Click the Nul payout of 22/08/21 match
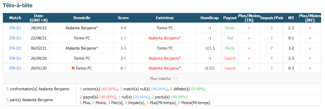 pyautogui.click(x=230, y=38)
